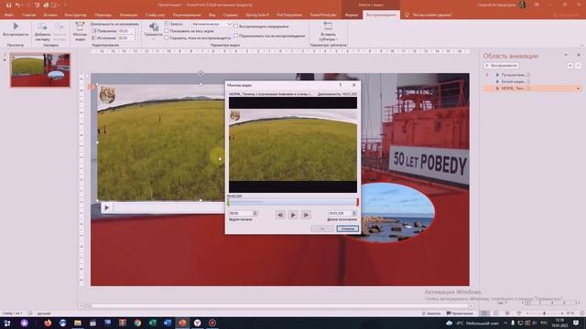Open undo history dropdown arrow
Screen dimensions: 586x329
[x=23, y=5]
